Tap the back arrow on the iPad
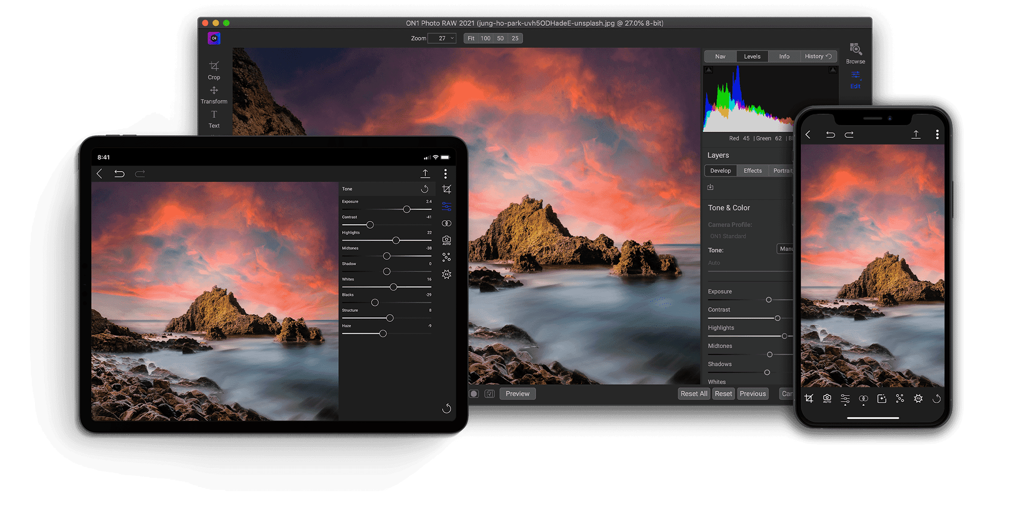 99,173
